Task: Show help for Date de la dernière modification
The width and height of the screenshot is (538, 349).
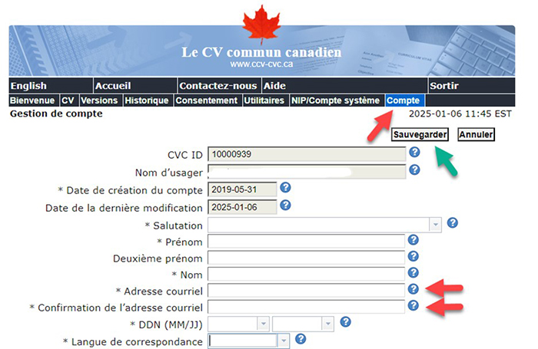Action: [x=285, y=206]
